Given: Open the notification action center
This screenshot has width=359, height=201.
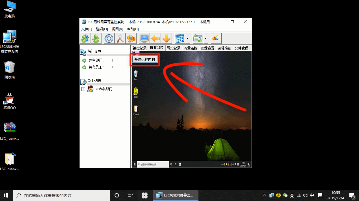Looking at the screenshot, I should tap(352, 195).
